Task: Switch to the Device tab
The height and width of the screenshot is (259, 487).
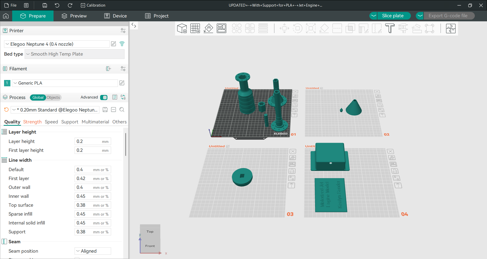Action: [x=115, y=16]
